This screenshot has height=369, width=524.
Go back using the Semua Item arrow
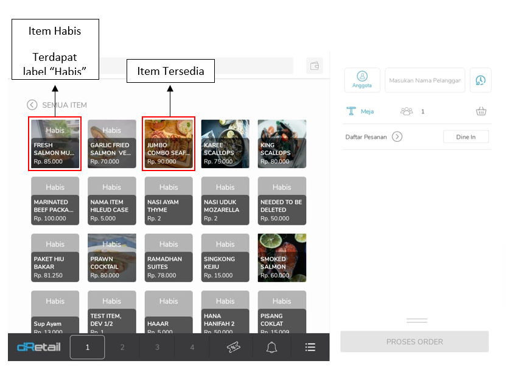[x=32, y=105]
